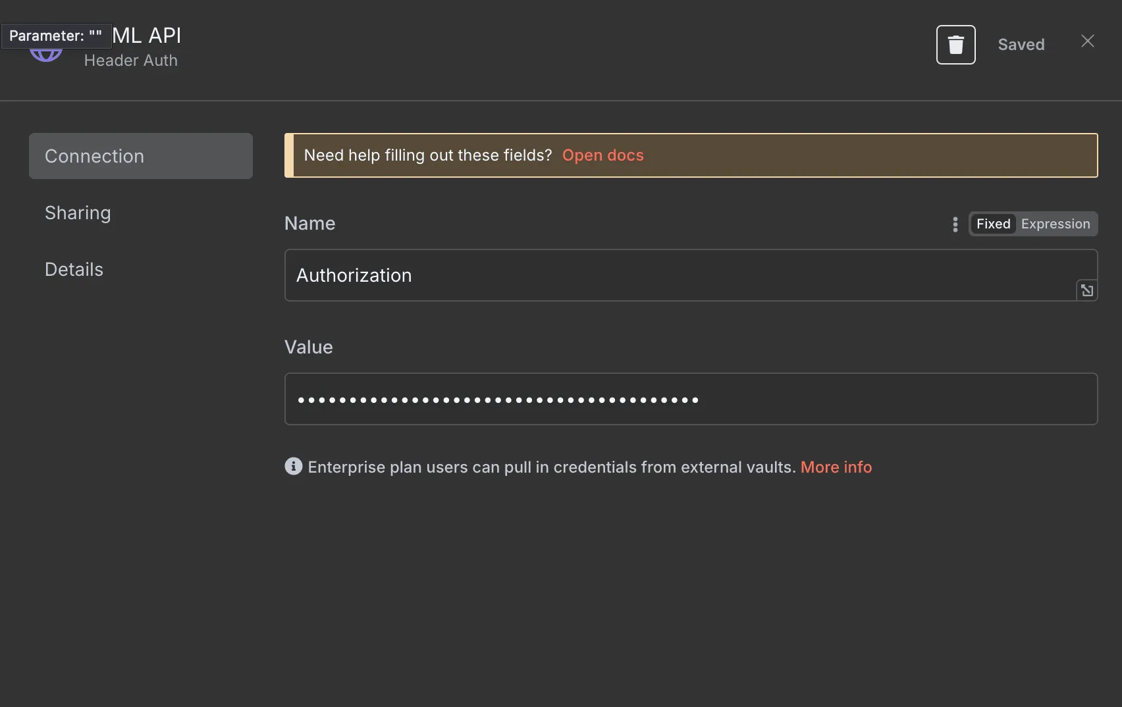Image resolution: width=1122 pixels, height=707 pixels.
Task: Click the info icon next to the Enterprise plan note
Action: coord(293,466)
